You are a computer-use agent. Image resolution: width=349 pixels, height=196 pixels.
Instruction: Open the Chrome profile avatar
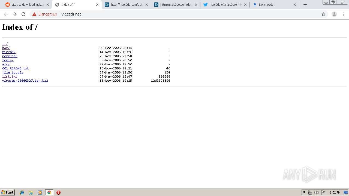(334, 14)
